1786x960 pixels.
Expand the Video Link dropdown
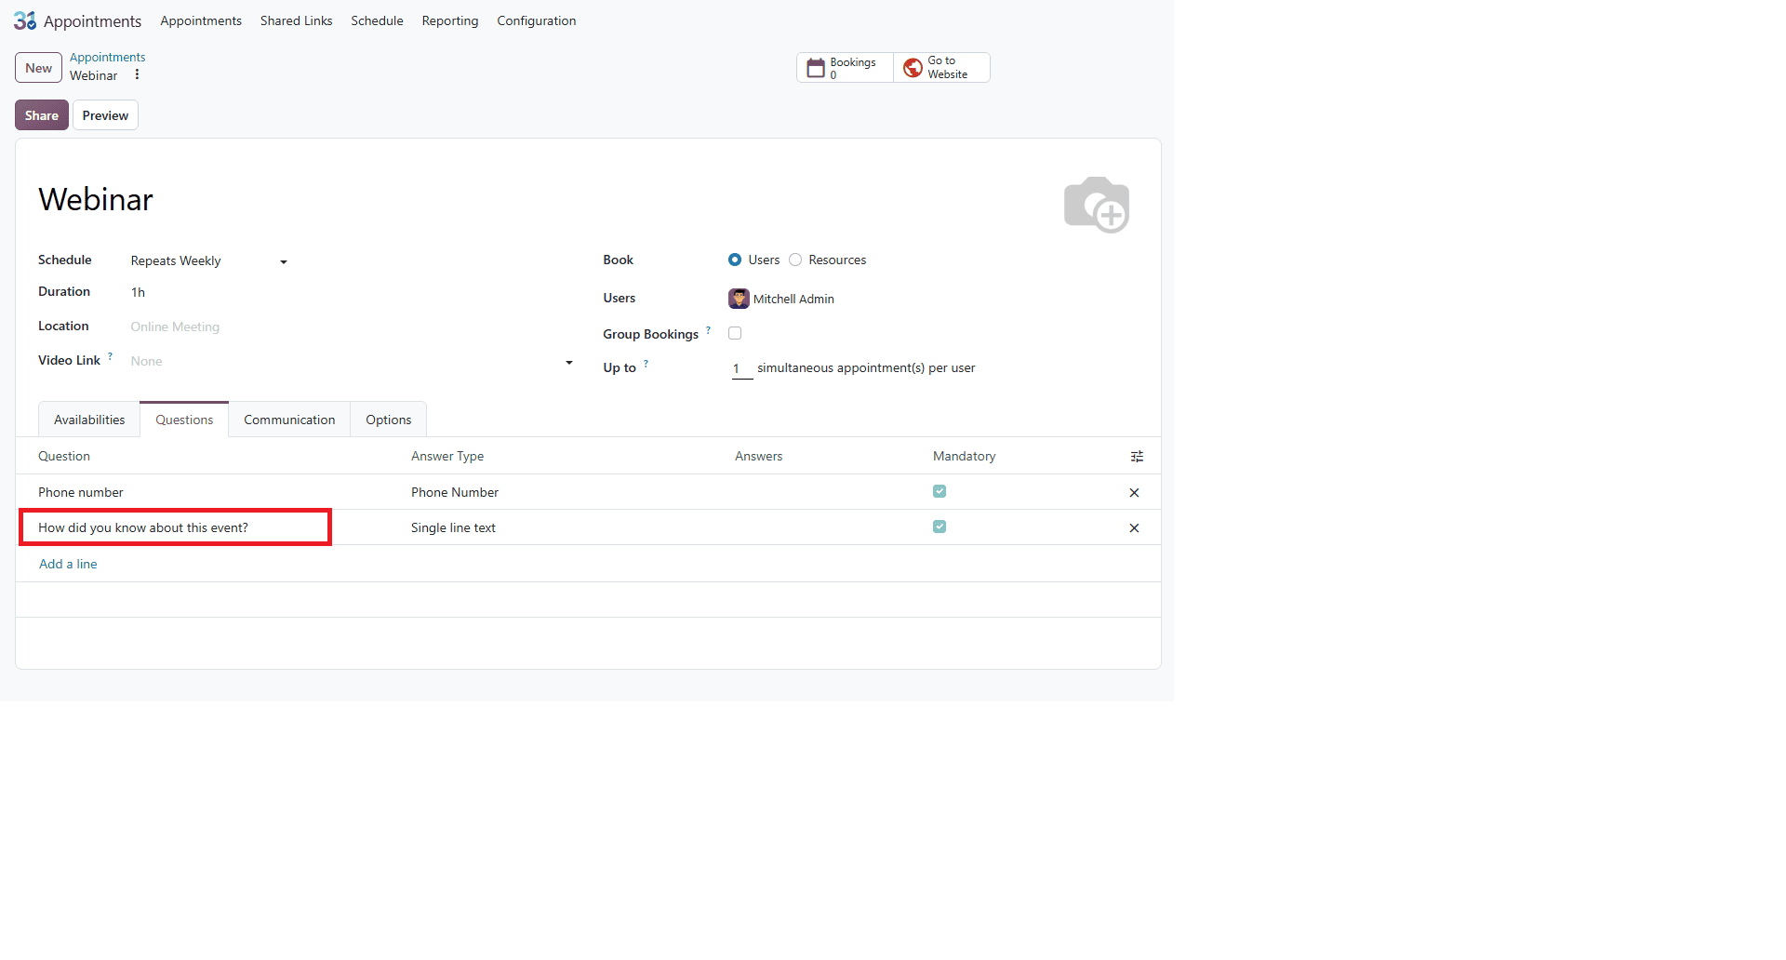click(x=569, y=362)
